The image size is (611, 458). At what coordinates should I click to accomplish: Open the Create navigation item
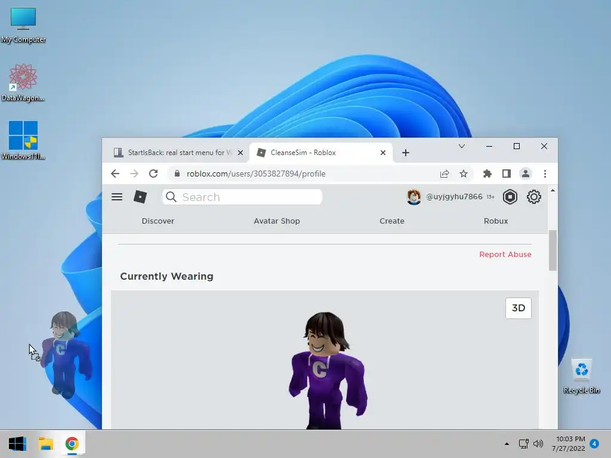(x=391, y=221)
